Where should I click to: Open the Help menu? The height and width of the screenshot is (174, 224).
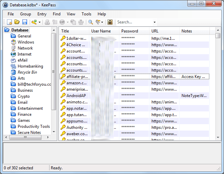point(102,14)
